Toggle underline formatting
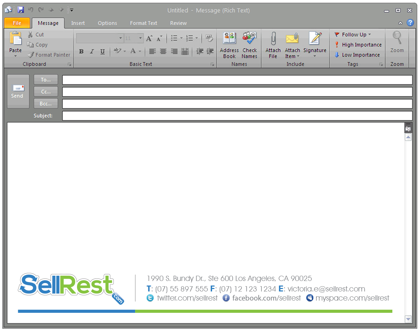420x331 pixels. click(103, 51)
